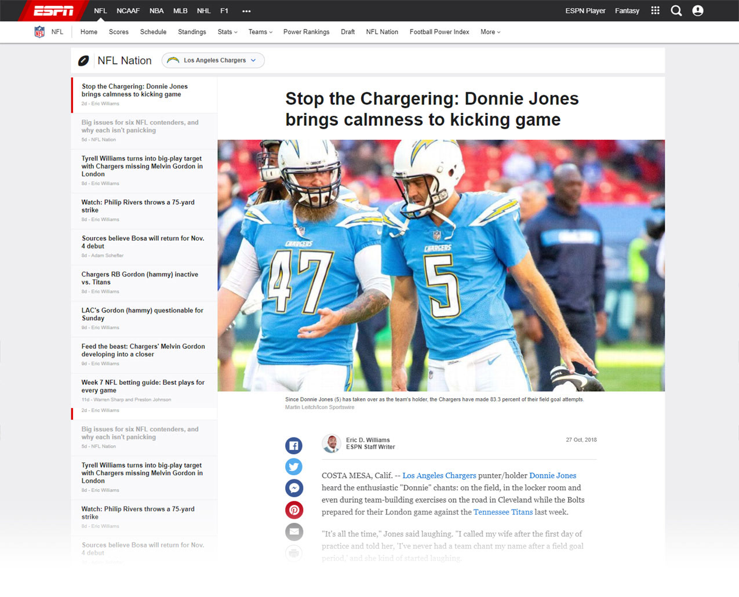
Task: Open Los Angeles Chargers team dropdown
Action: pyautogui.click(x=213, y=60)
